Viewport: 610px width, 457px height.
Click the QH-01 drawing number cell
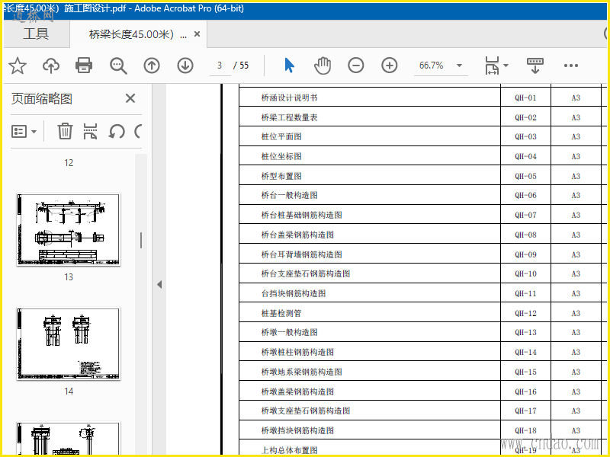[525, 98]
